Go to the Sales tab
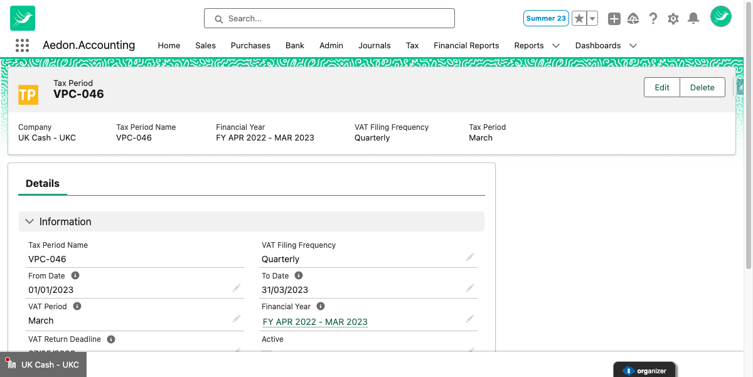Viewport: 753px width, 377px height. tap(205, 45)
